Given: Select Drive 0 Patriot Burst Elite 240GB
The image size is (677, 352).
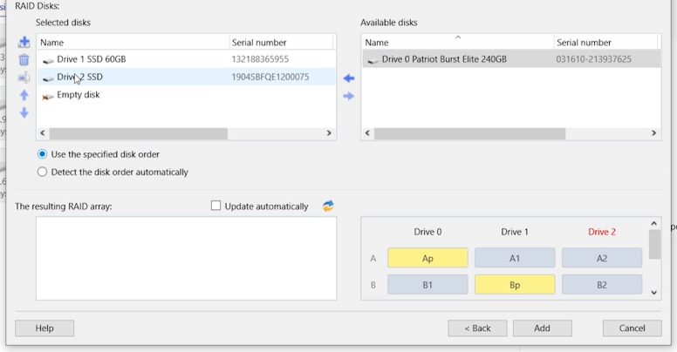Looking at the screenshot, I should (x=511, y=59).
